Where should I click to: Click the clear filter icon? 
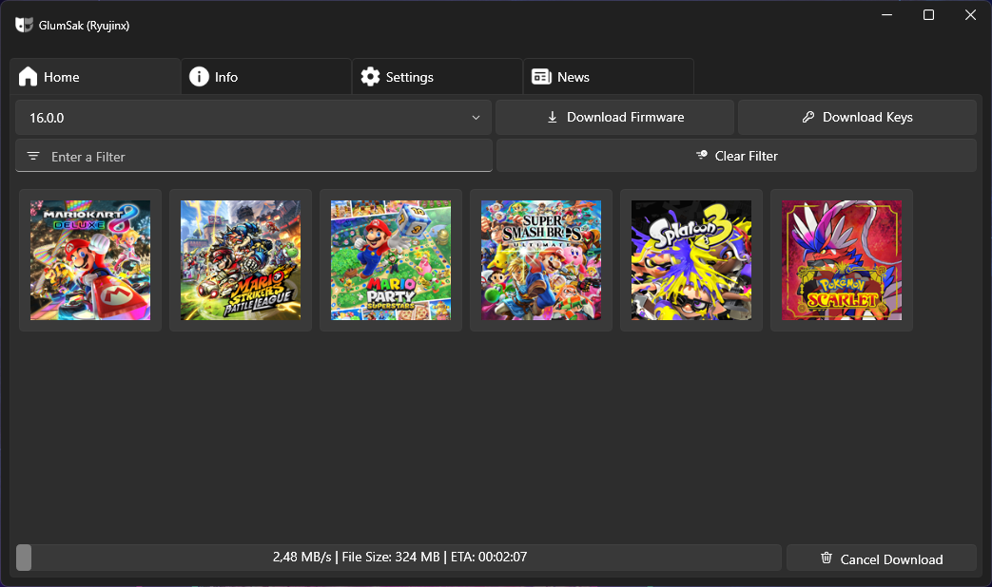coord(702,155)
